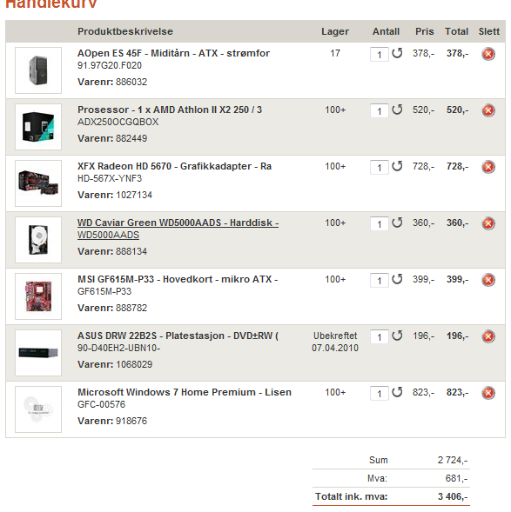Open the WD Caviar Green WD5000AADS product link
This screenshot has height=512, width=511.
(x=178, y=229)
